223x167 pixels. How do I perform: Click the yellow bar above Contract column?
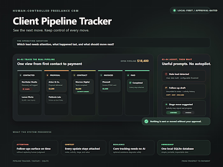tap(83, 71)
